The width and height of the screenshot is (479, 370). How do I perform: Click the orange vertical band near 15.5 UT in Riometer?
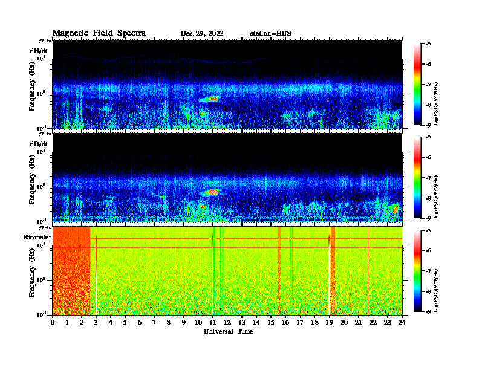pyautogui.click(x=279, y=270)
